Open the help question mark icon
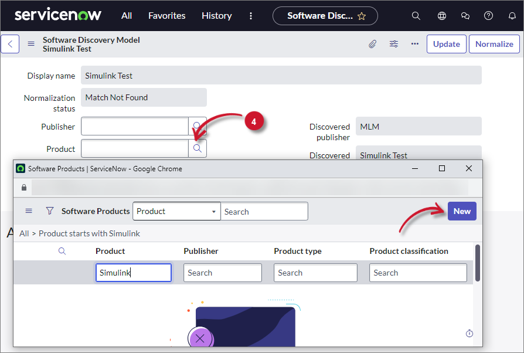Image resolution: width=524 pixels, height=353 pixels. pos(488,16)
